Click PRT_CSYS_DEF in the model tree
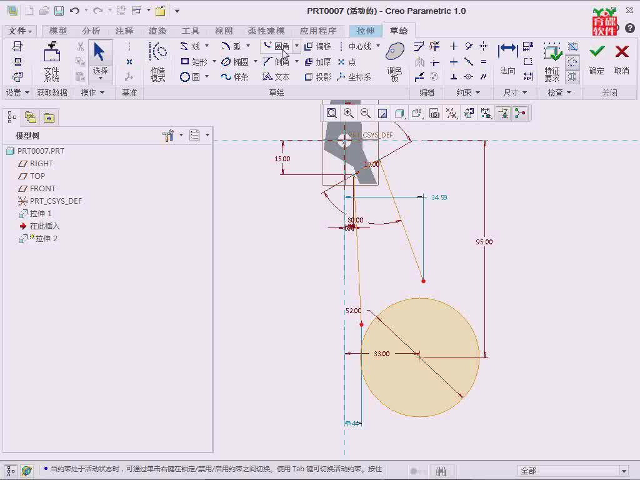 (x=50, y=201)
